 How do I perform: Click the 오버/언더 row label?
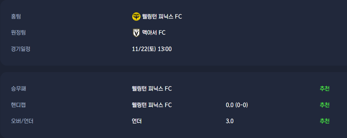22,121
